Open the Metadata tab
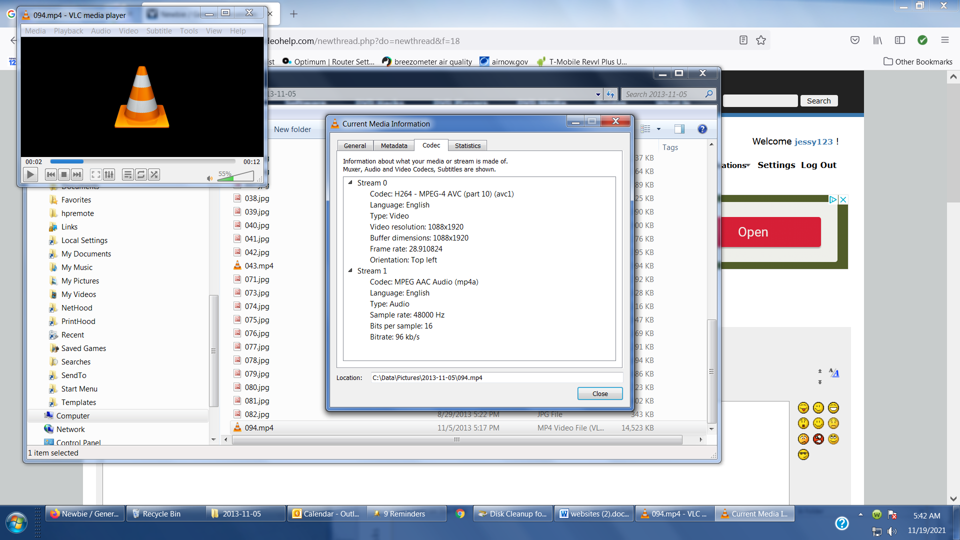 pos(394,145)
